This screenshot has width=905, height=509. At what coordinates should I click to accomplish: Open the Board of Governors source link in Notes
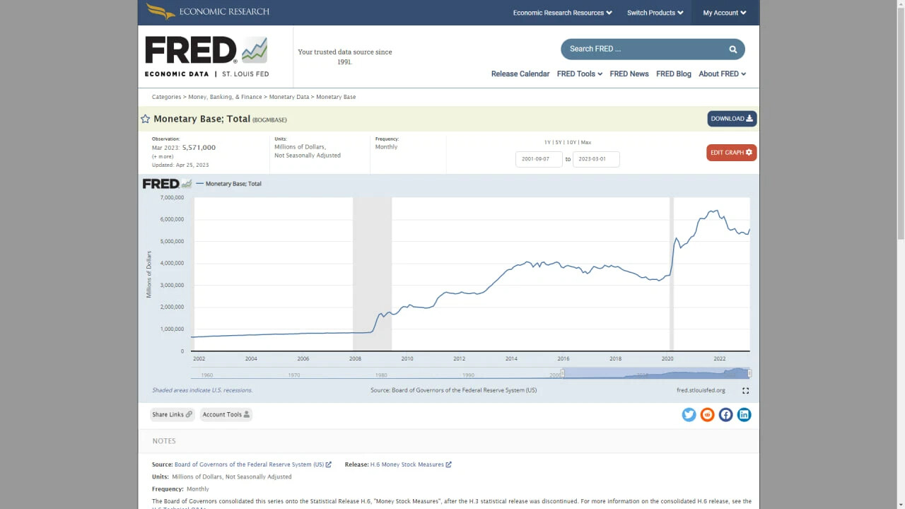point(253,464)
